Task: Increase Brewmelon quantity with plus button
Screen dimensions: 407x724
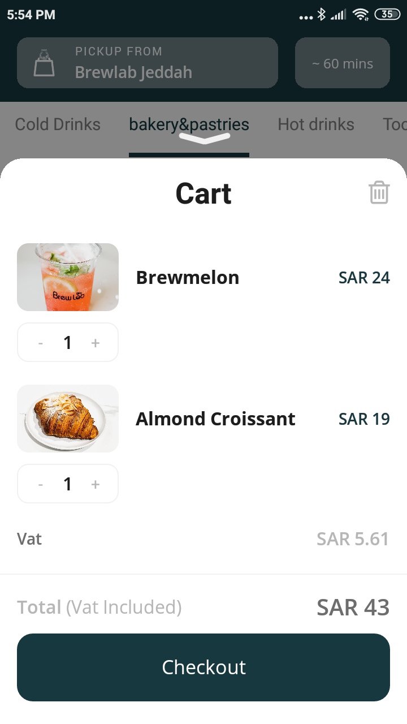Action: [x=95, y=343]
